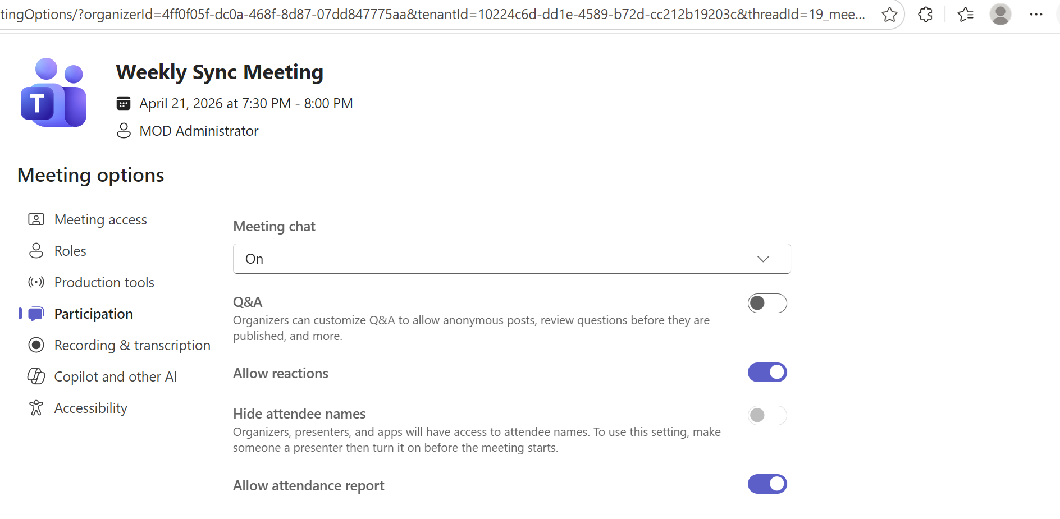This screenshot has height=519, width=1060.
Task: Enable the Q&A toggle
Action: (x=767, y=303)
